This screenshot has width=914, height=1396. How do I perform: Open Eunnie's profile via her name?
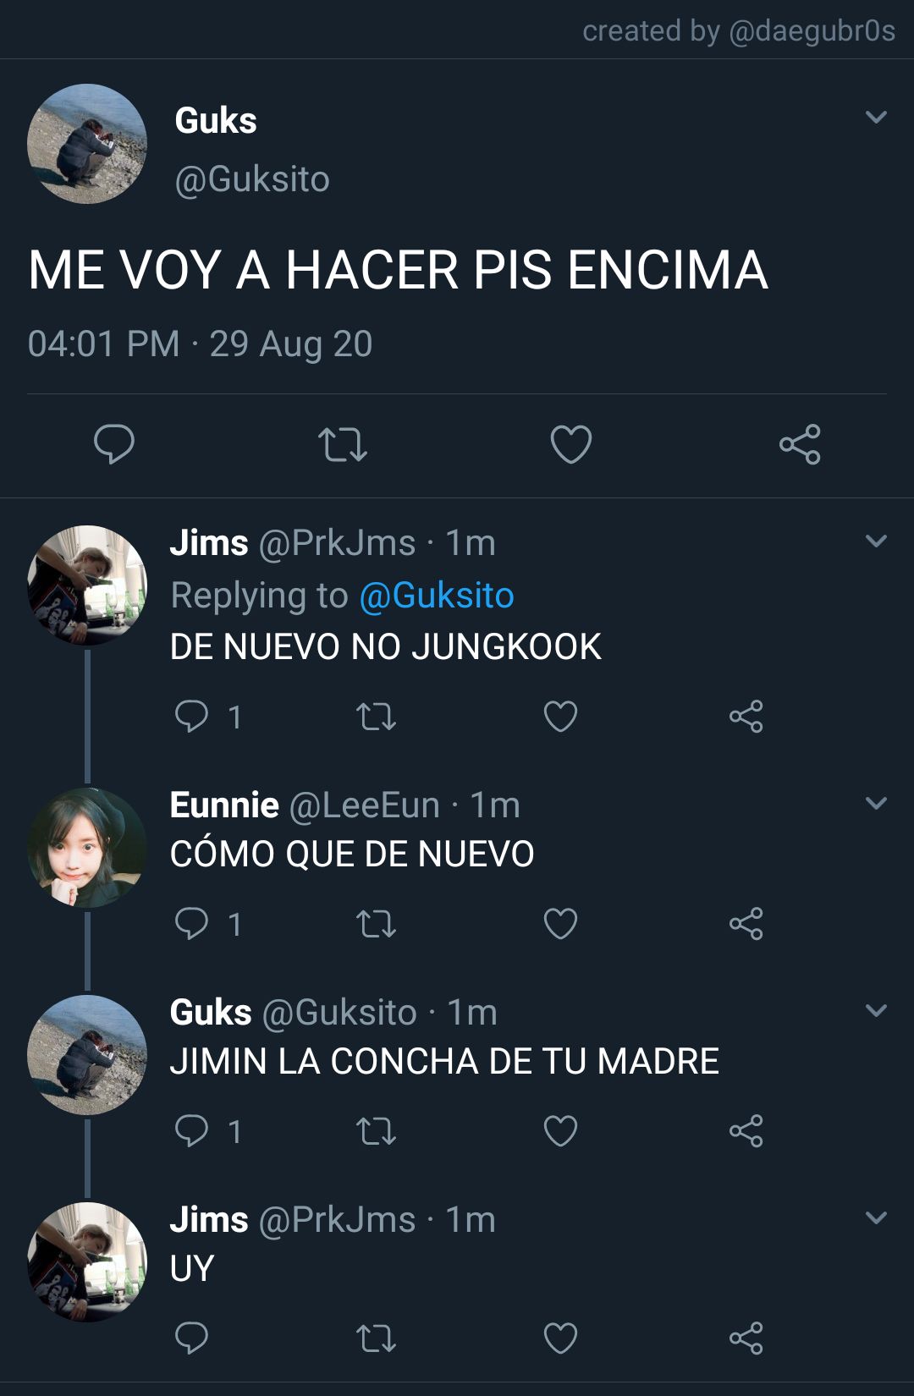coord(224,805)
